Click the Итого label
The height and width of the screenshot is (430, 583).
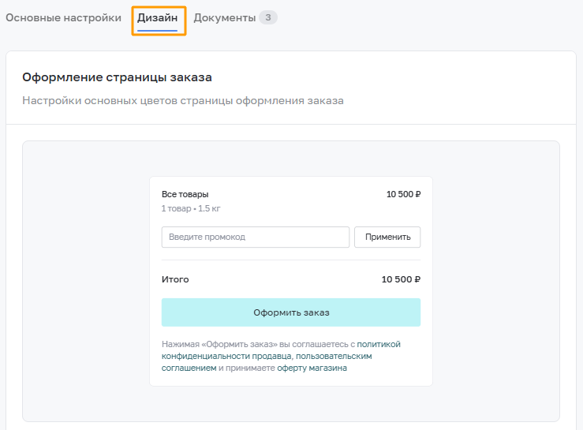point(175,279)
